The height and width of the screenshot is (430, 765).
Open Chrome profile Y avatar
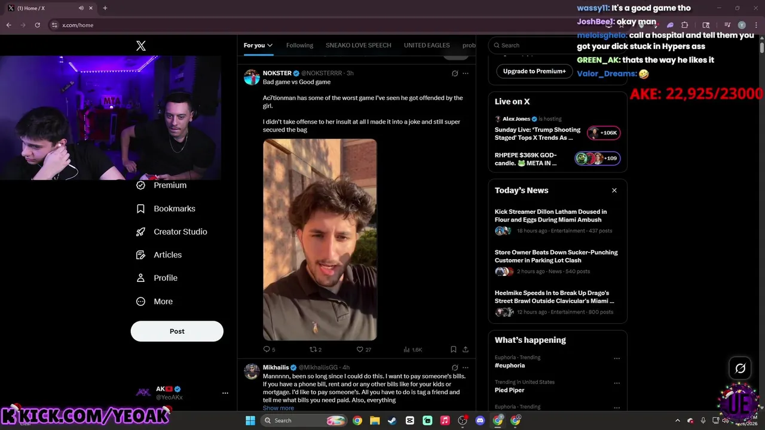742,25
